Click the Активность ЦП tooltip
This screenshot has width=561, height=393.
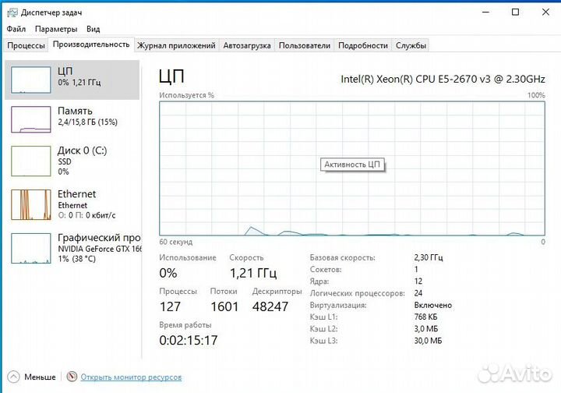click(x=352, y=165)
